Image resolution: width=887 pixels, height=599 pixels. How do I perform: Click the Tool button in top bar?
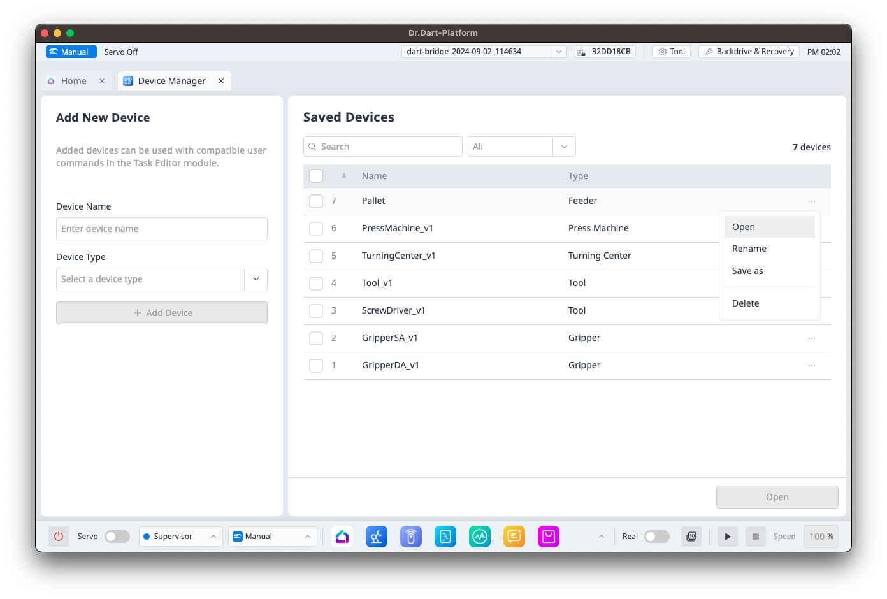[x=671, y=52]
